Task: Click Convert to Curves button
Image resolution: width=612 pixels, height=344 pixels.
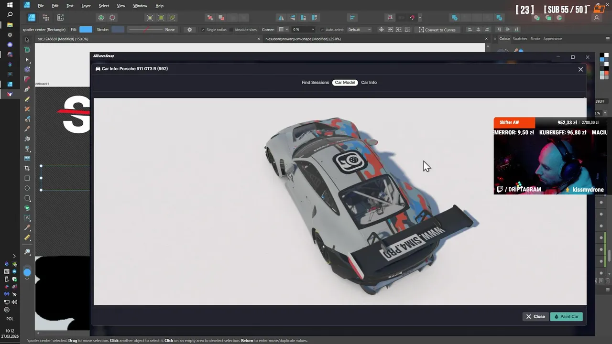Action: point(437,30)
